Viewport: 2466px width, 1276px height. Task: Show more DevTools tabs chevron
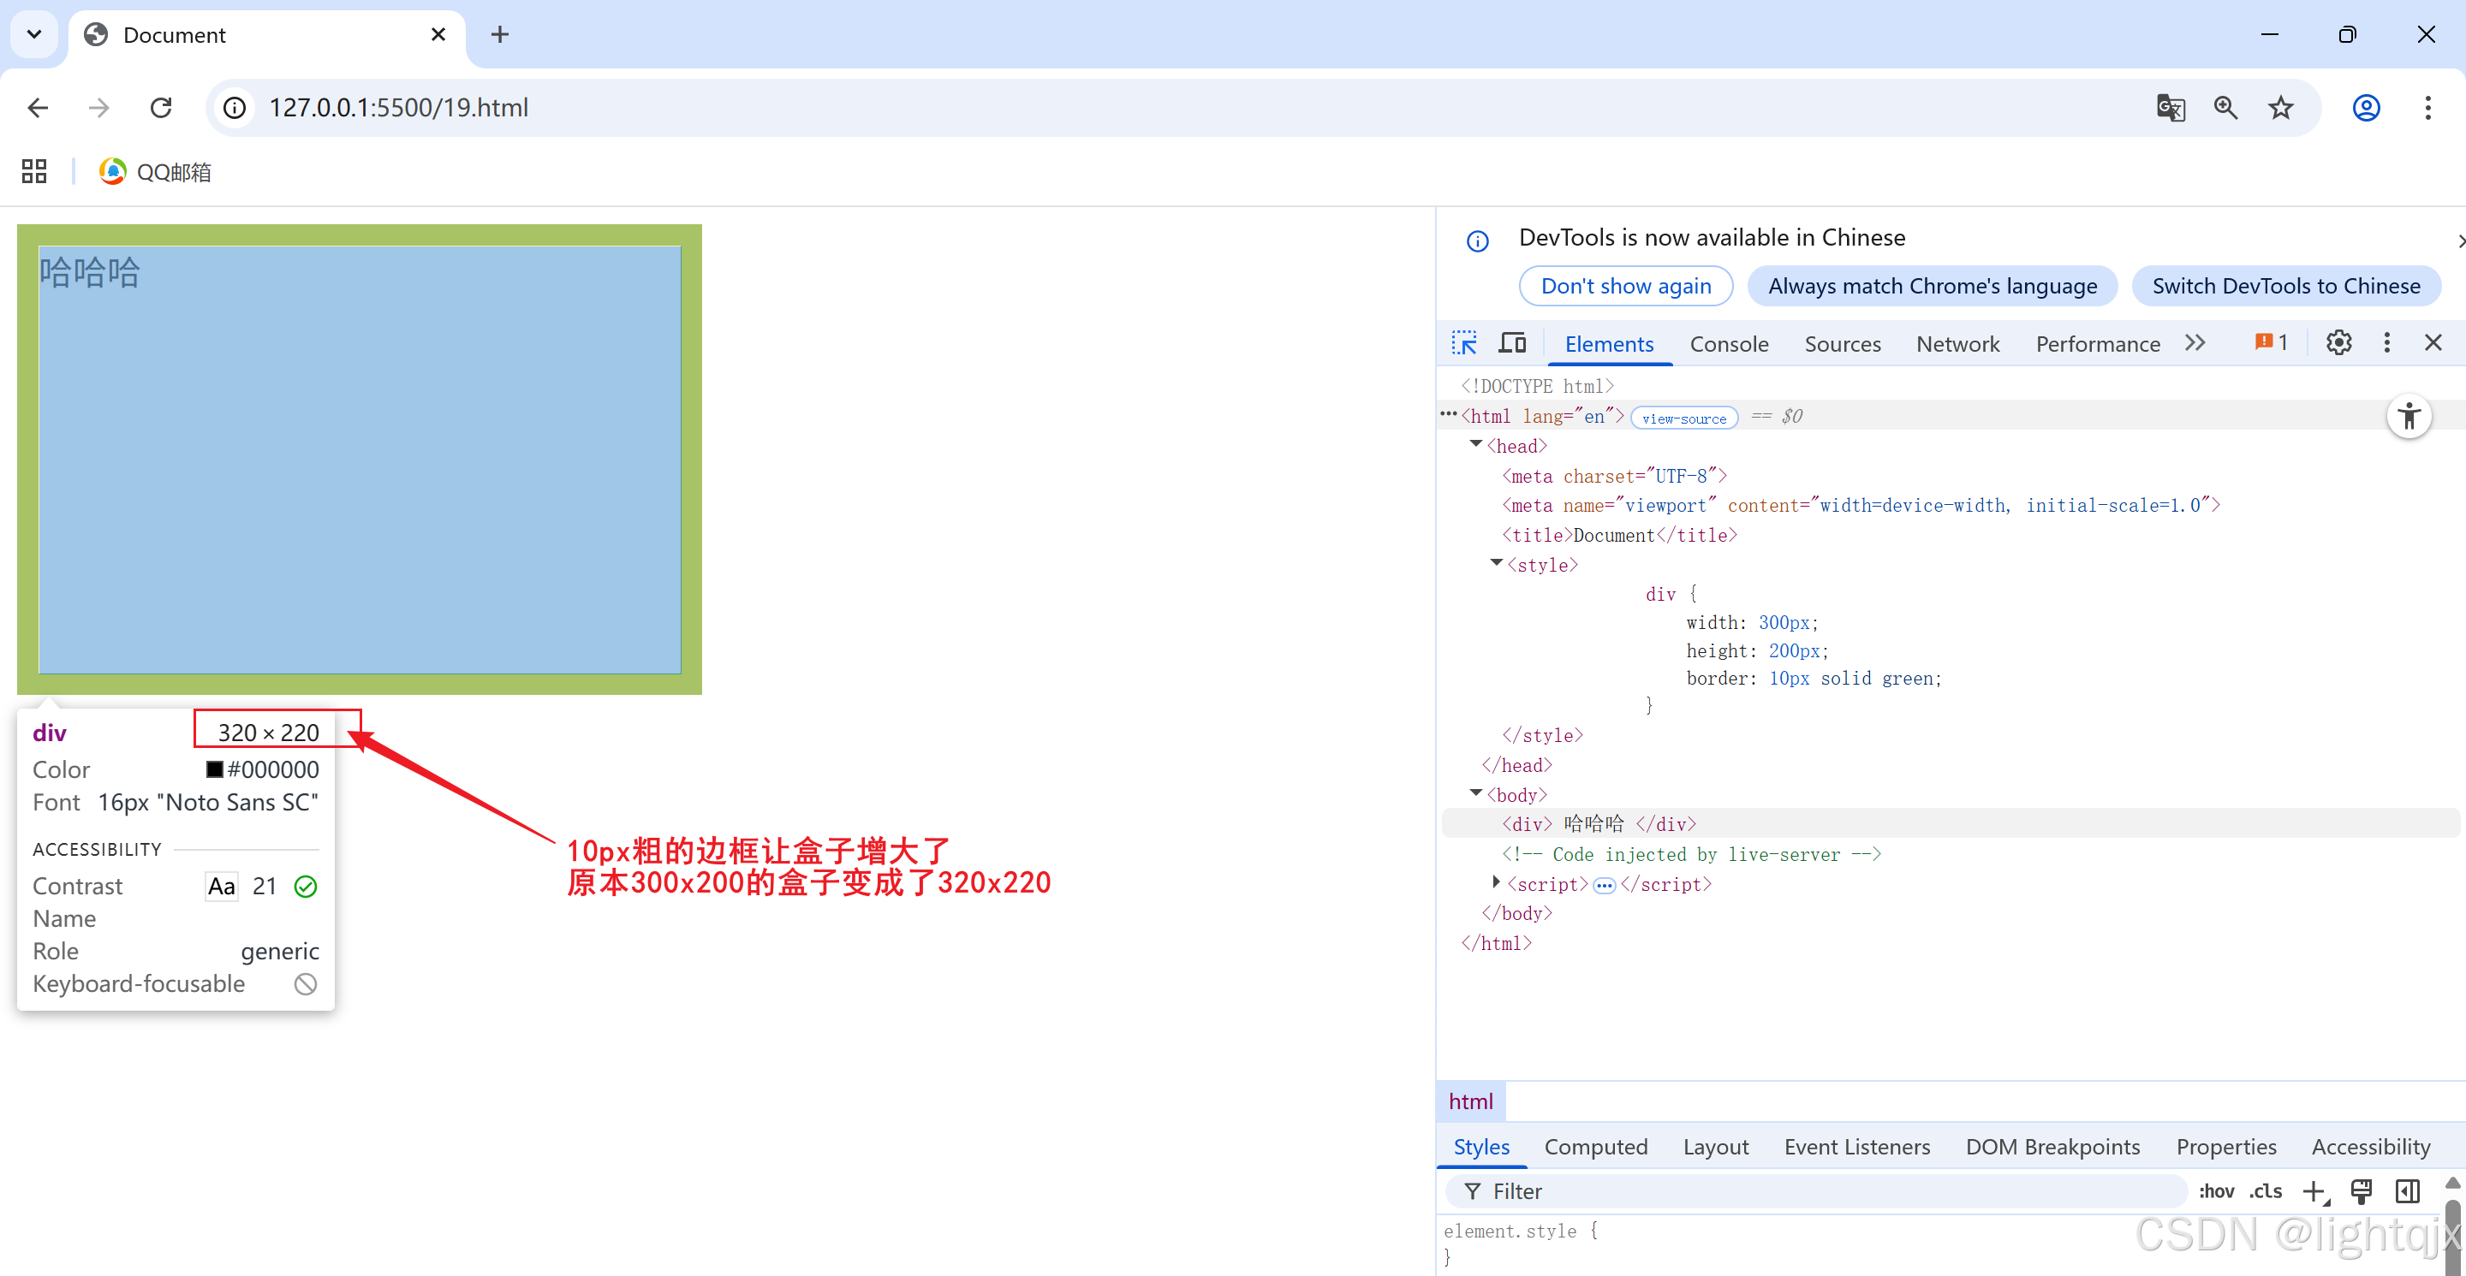click(2195, 342)
